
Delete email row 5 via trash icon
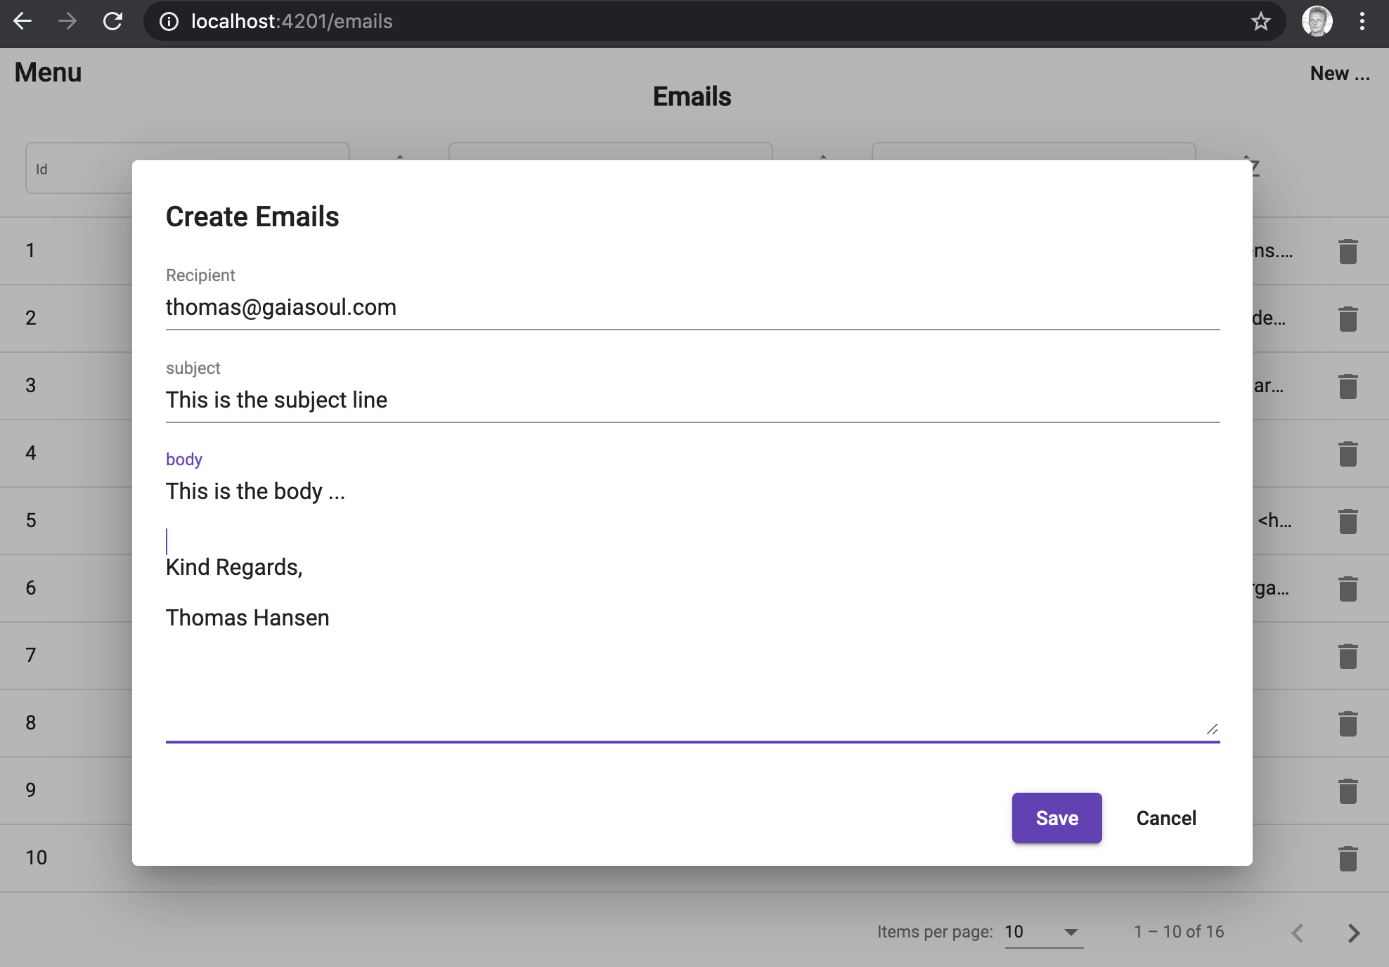point(1348,521)
